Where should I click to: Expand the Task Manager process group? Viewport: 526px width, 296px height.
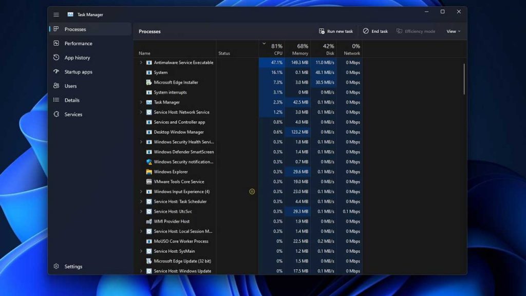(x=141, y=102)
